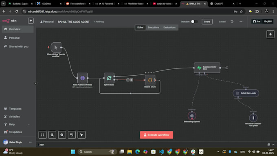Click the GitHub Star button
The height and width of the screenshot is (156, 277).
[x=257, y=22]
